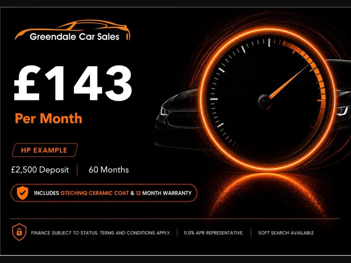351x263 pixels.
Task: Click the HP EXAMPLE badge
Action: pos(45,150)
